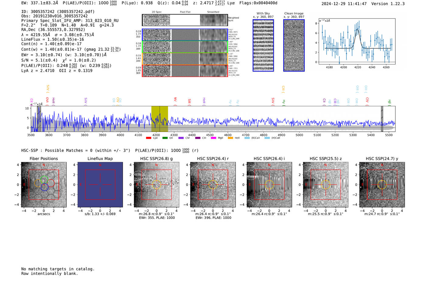Viewport: 426px width, 290px height.
Task: Select the blue fiber circle in Fiber Positions
Action: pyautogui.click(x=44, y=187)
